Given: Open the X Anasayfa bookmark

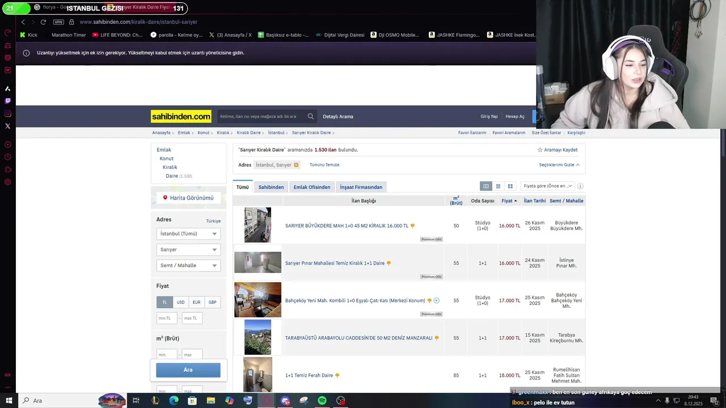Looking at the screenshot, I should point(230,35).
